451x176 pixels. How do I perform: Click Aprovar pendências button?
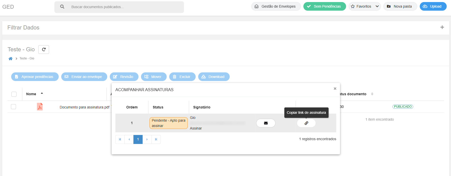click(35, 77)
